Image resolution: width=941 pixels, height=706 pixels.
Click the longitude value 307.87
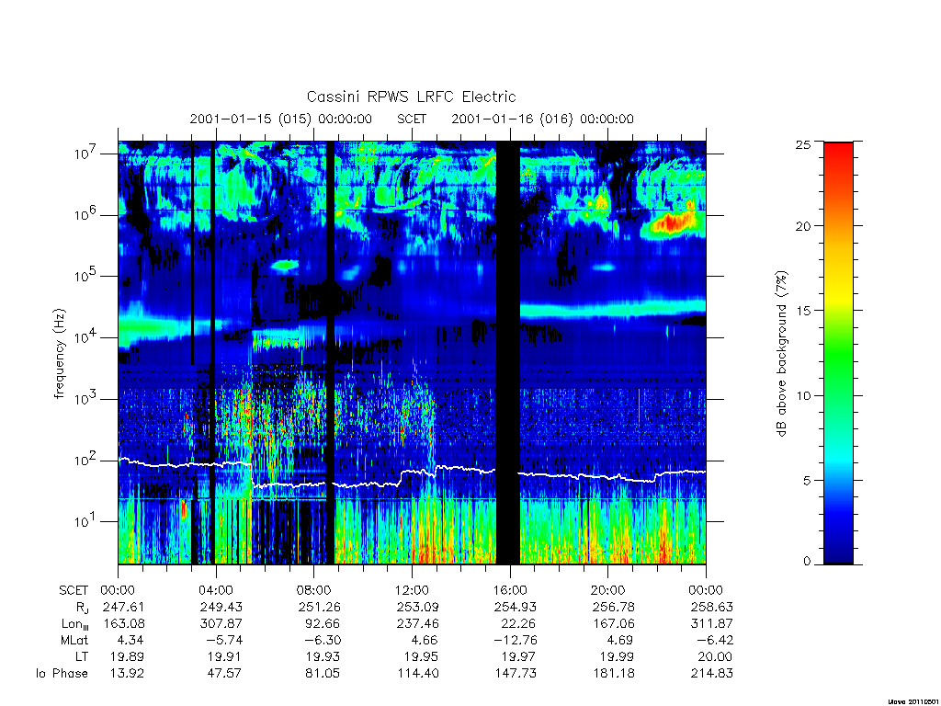tap(221, 624)
